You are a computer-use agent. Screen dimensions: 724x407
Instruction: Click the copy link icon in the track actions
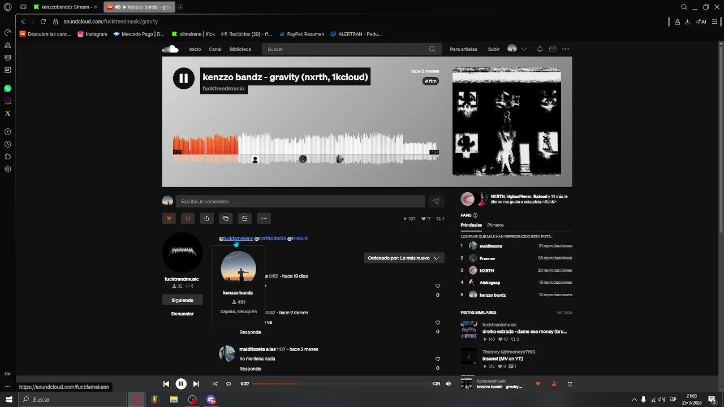coord(226,218)
